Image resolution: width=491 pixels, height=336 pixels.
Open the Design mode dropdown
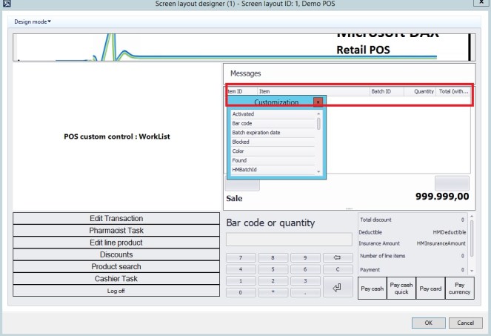click(33, 22)
